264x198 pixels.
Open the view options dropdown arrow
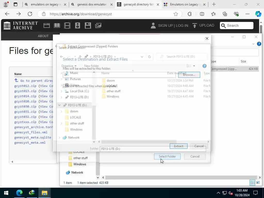(194, 66)
